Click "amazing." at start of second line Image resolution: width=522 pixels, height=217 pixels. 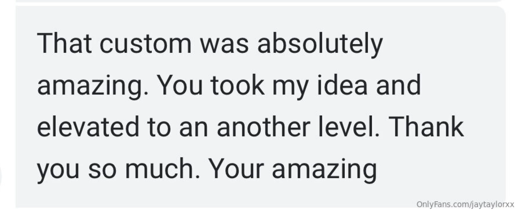click(x=93, y=87)
